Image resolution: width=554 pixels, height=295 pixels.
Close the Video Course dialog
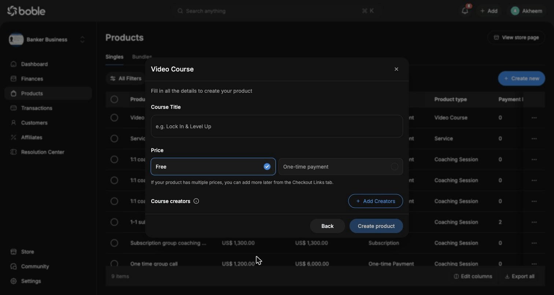[396, 69]
